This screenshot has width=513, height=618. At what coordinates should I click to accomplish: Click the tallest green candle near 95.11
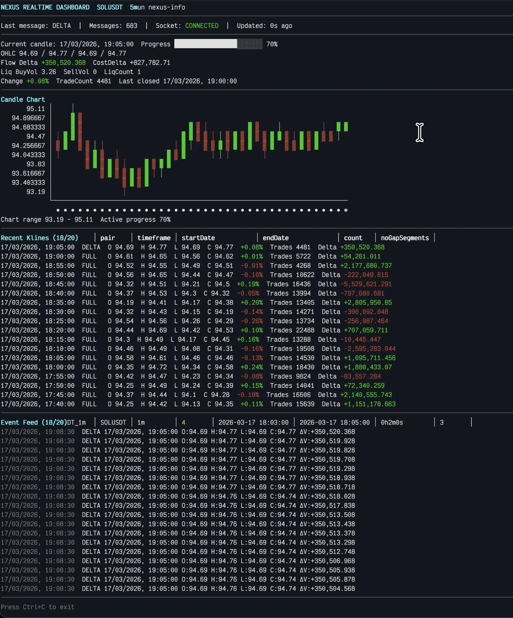click(x=73, y=122)
